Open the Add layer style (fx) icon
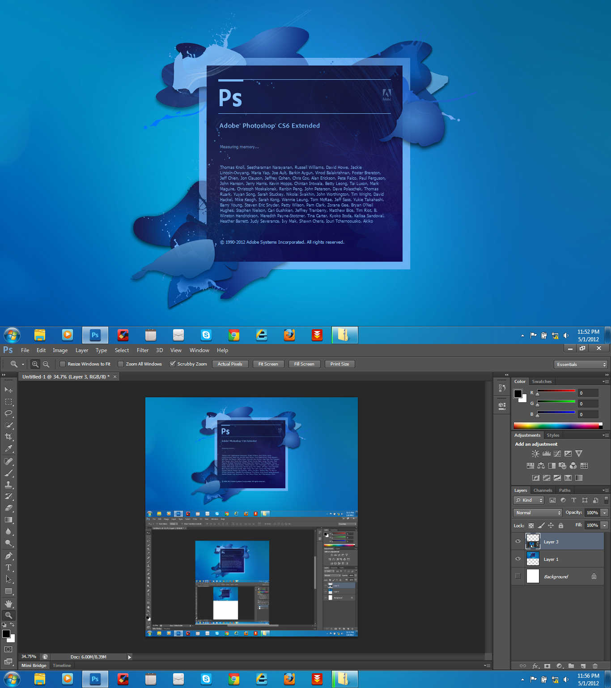611x688 pixels. click(535, 666)
